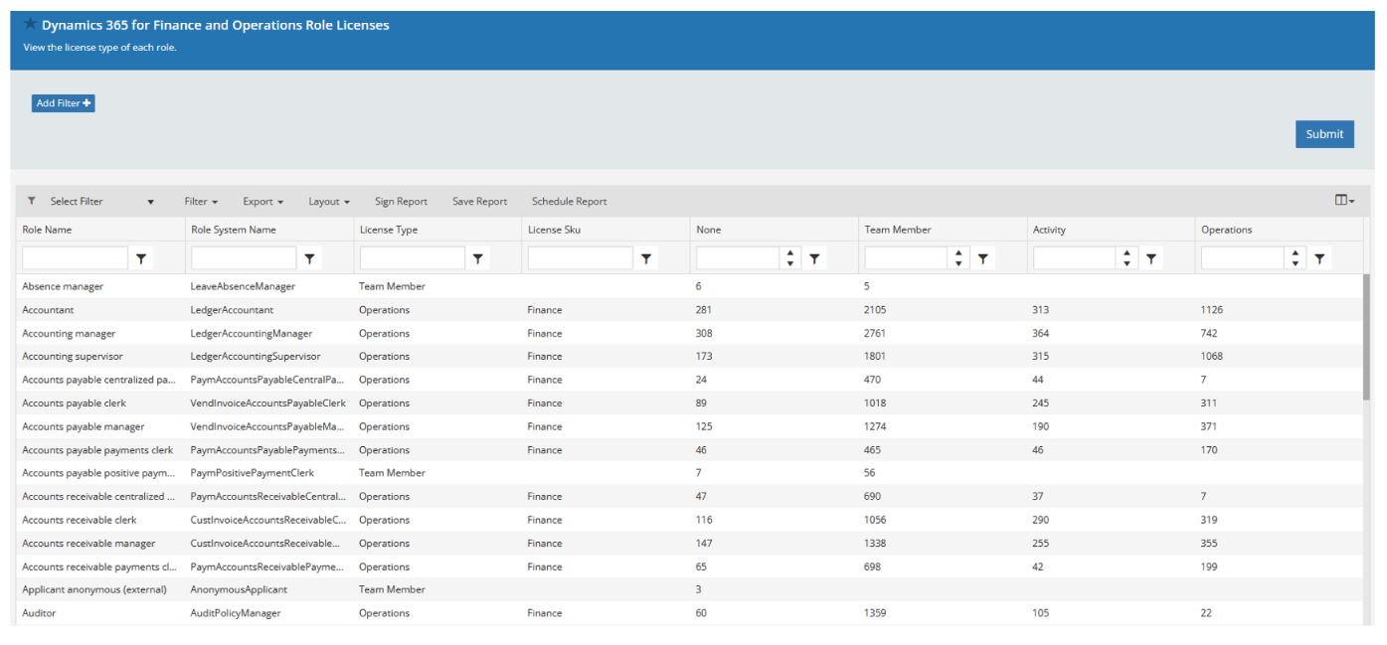Select the Team Member value '1359' in Auditor row

[x=876, y=613]
